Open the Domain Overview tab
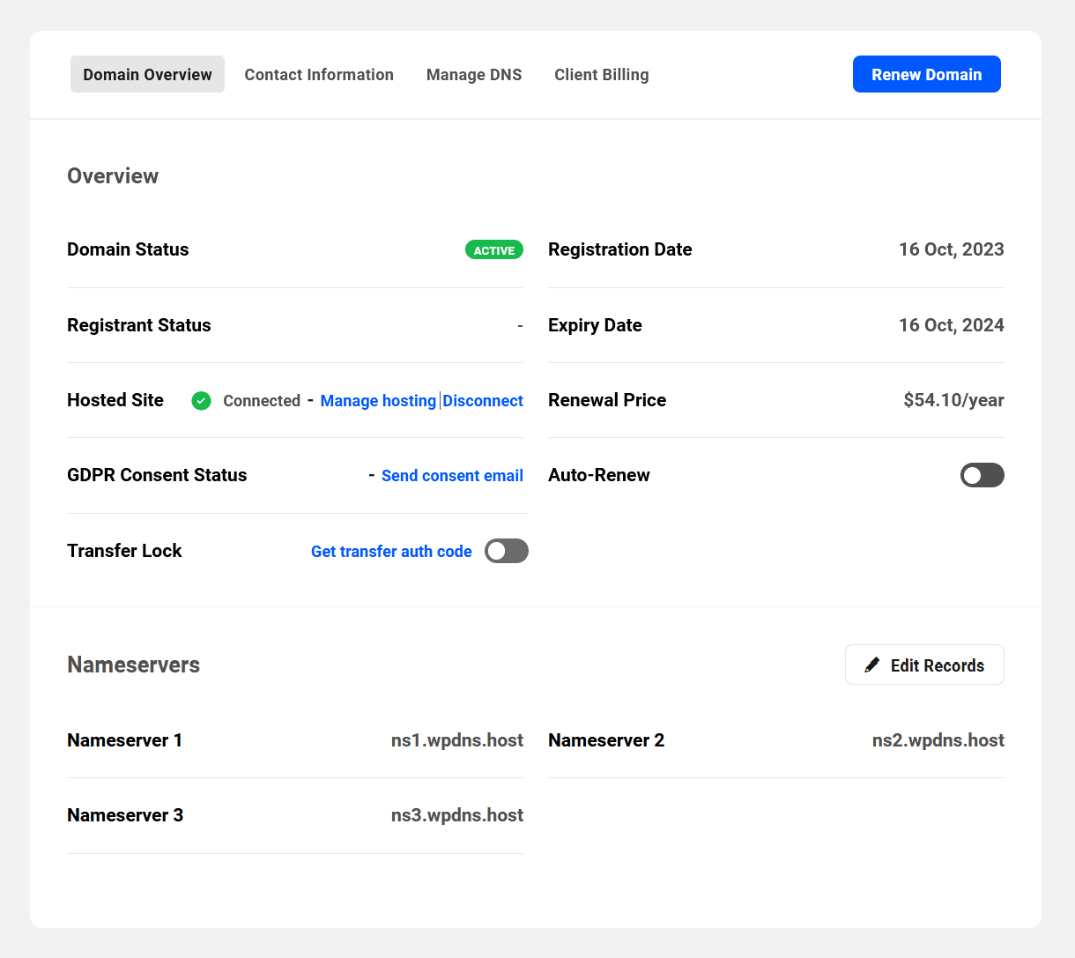Image resolution: width=1075 pixels, height=958 pixels. click(x=147, y=74)
